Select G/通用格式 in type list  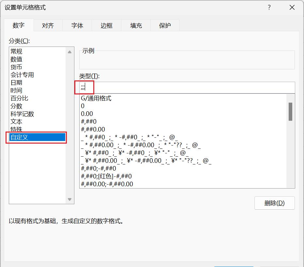point(183,98)
